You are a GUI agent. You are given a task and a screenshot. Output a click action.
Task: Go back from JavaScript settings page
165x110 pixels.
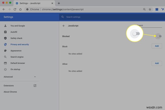(x=64, y=26)
